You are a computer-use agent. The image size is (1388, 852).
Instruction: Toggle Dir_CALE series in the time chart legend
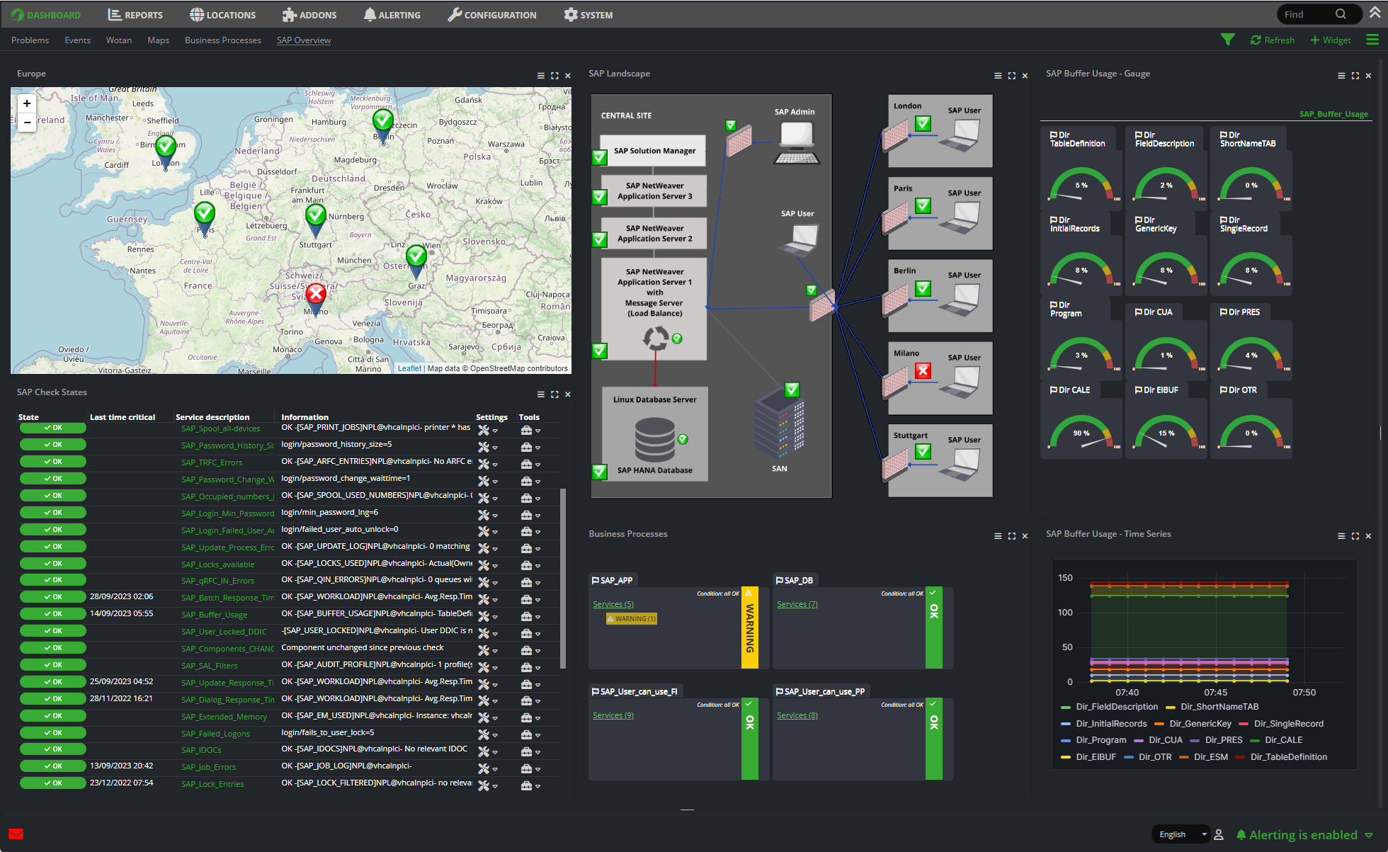[x=1285, y=739]
